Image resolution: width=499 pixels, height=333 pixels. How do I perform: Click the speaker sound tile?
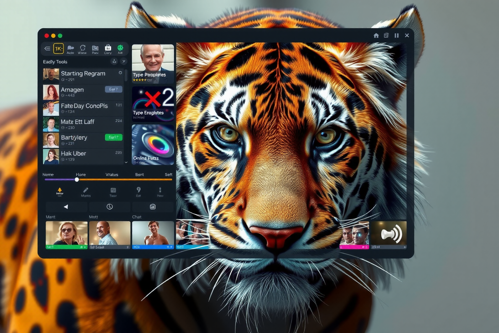(x=389, y=235)
